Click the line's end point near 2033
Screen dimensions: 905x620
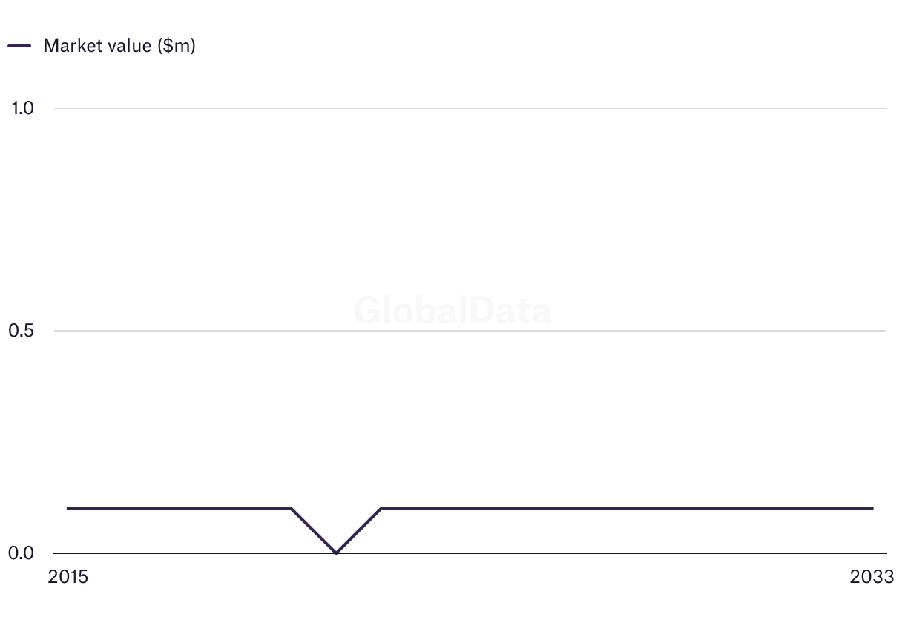872,509
